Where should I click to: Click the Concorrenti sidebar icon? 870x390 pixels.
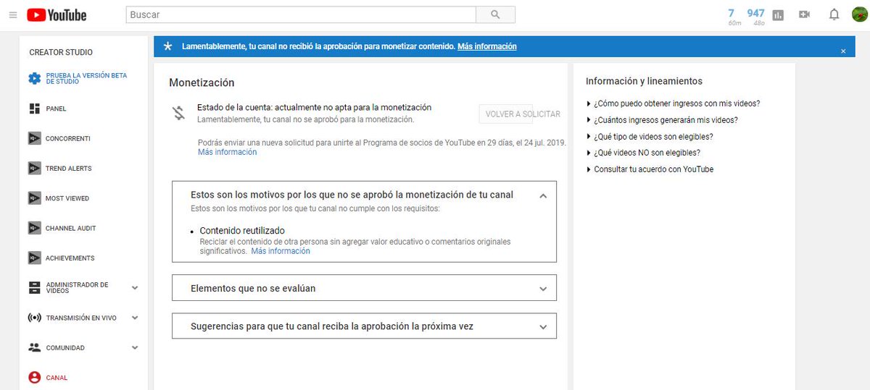pyautogui.click(x=34, y=138)
